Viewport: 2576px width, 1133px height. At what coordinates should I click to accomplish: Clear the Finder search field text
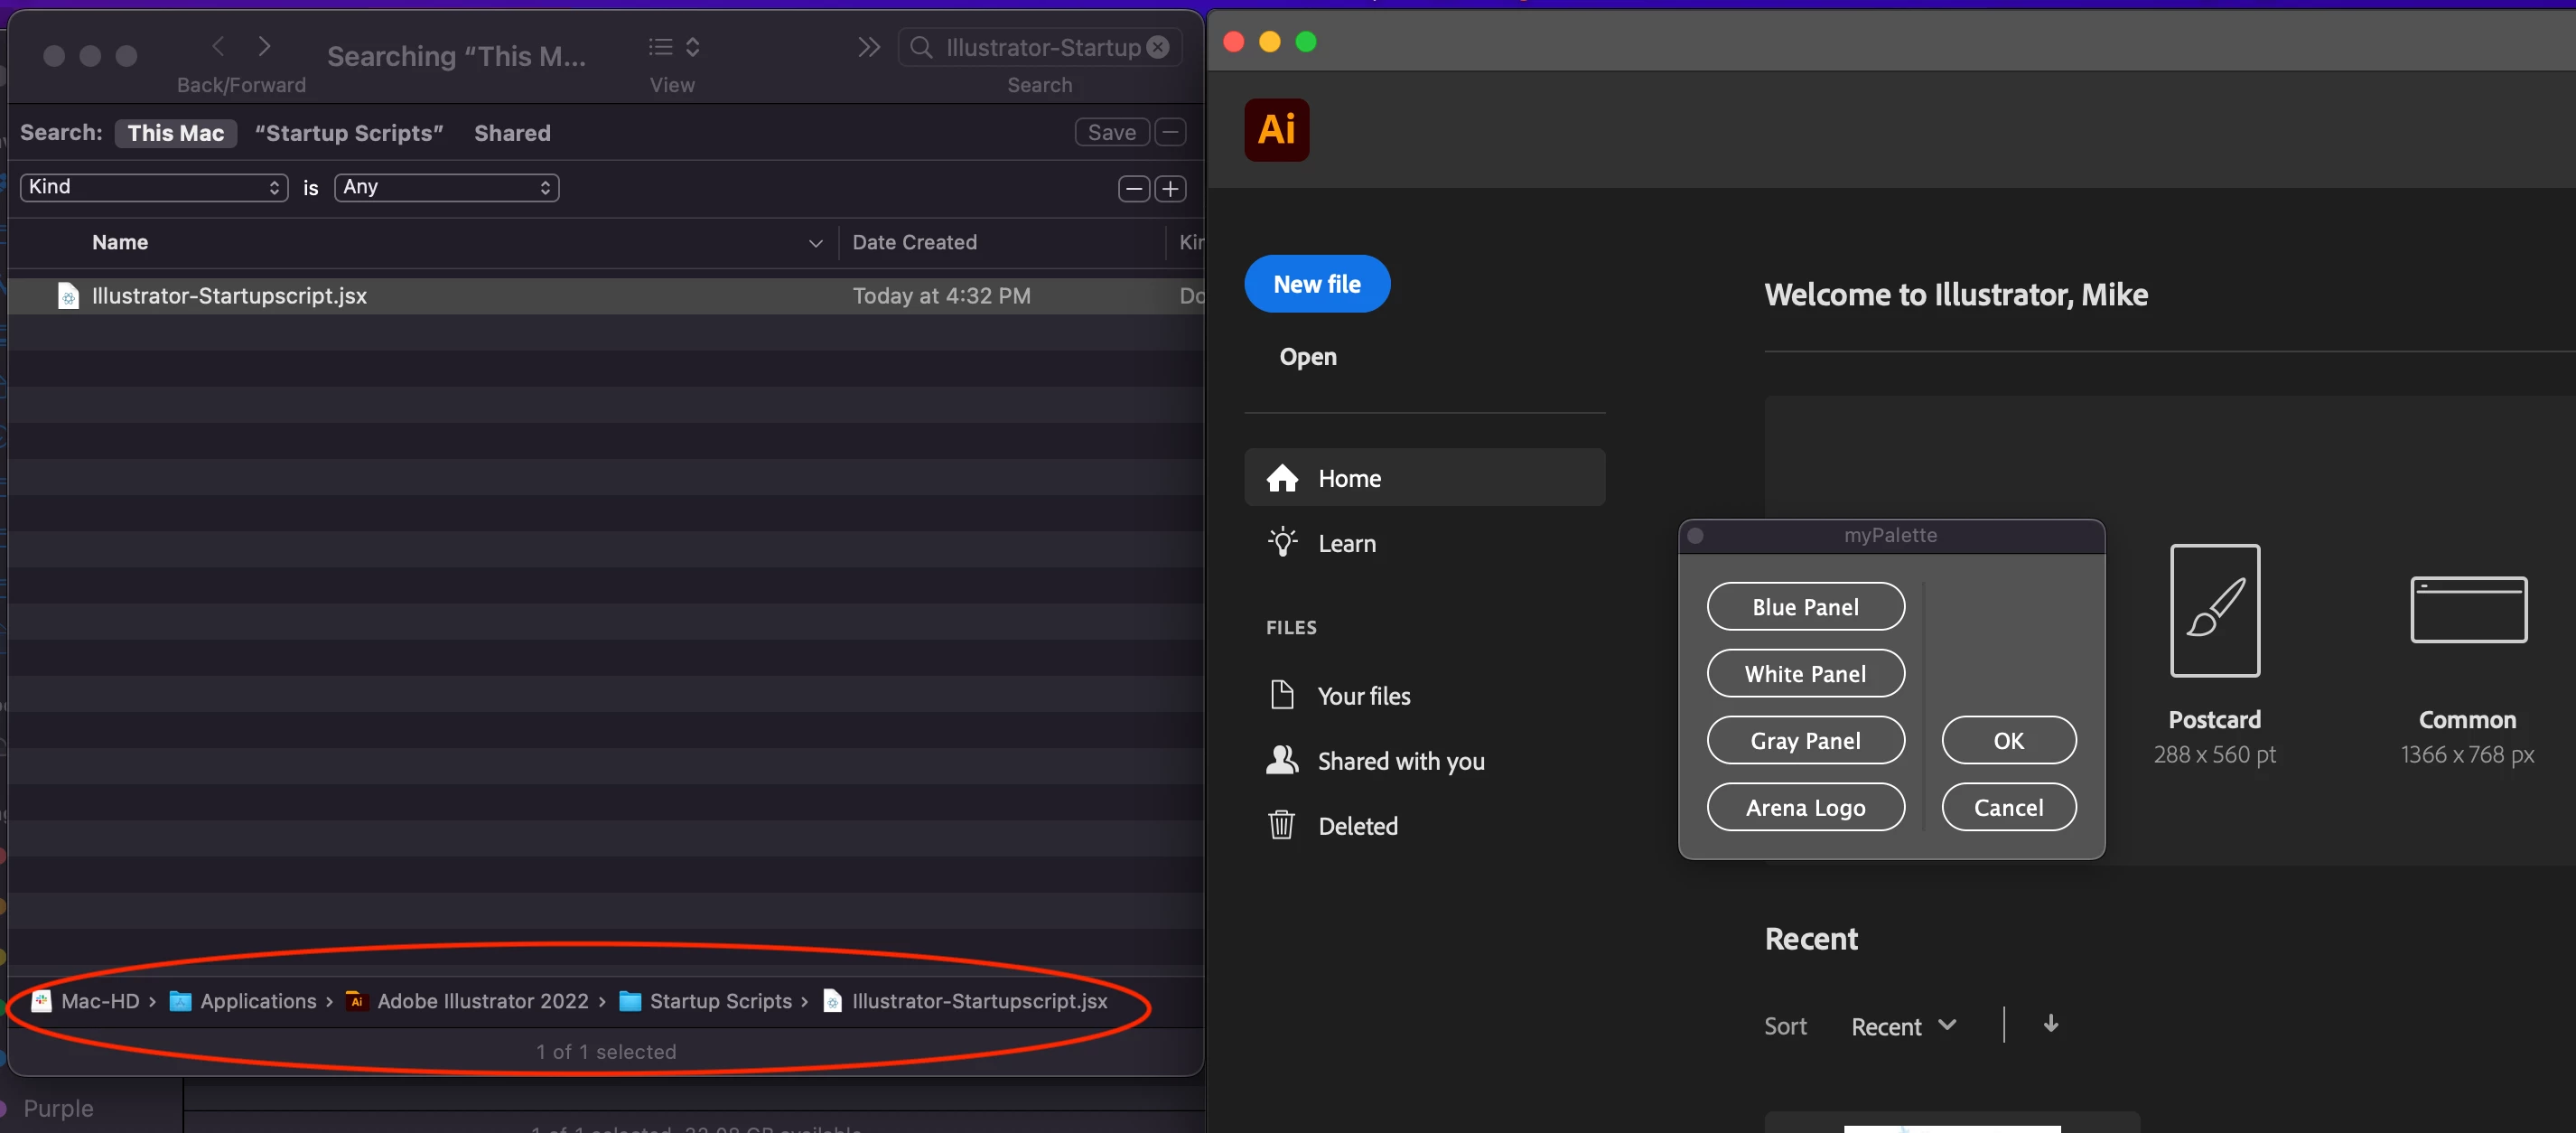(x=1158, y=47)
